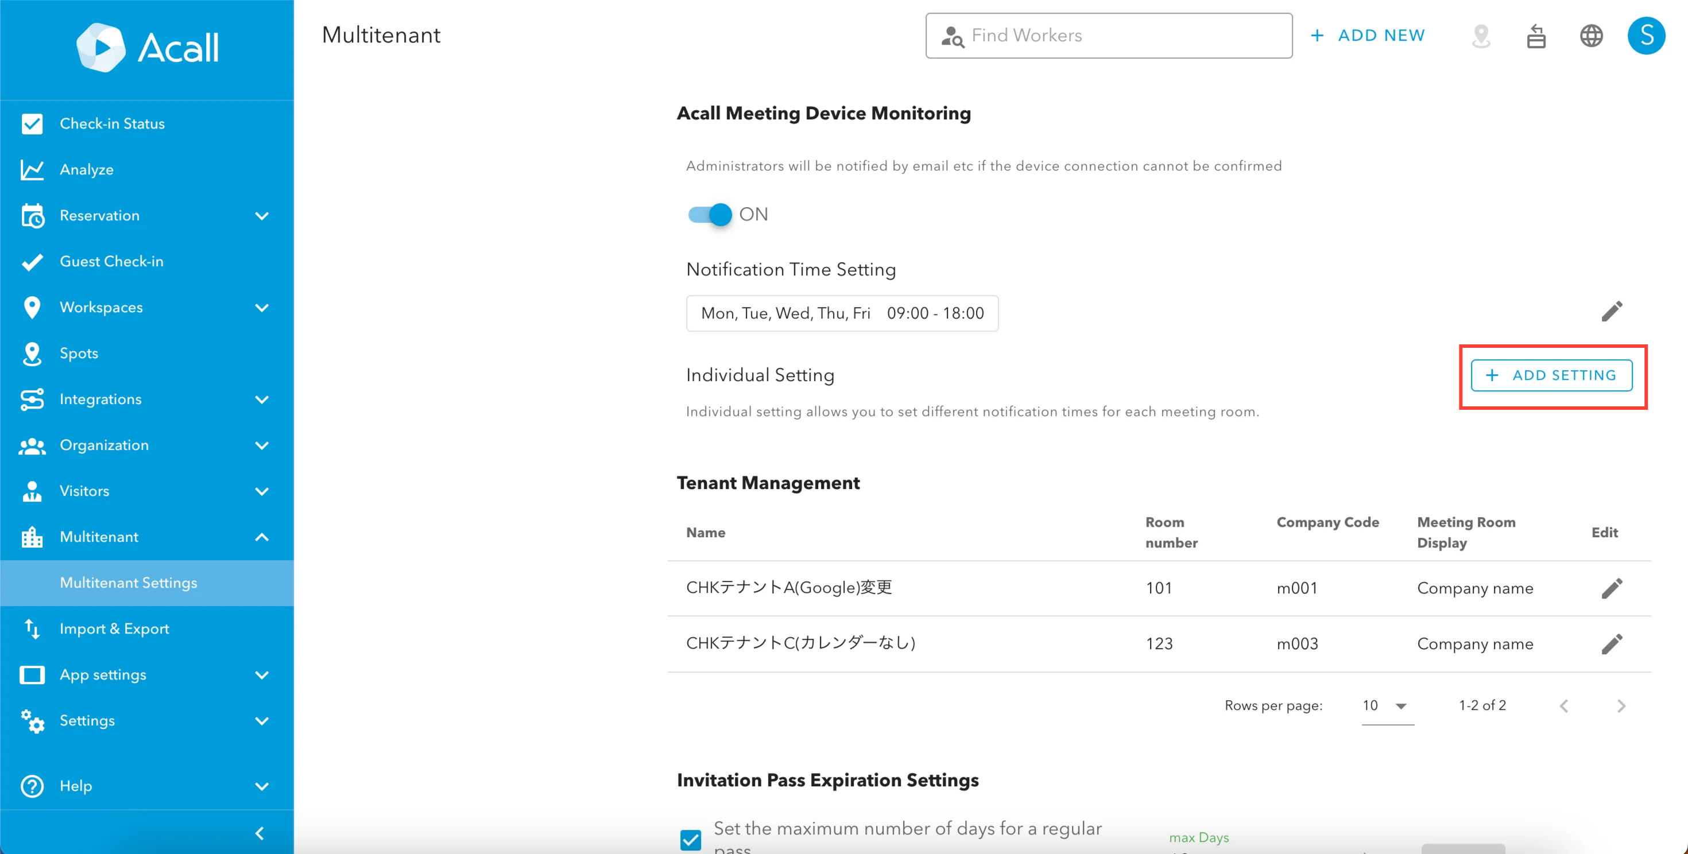Edit Notification Time Setting pencil icon
This screenshot has height=854, width=1688.
click(1611, 312)
